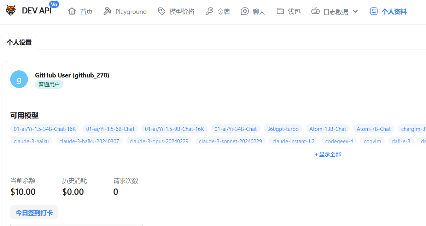Click the $0.00 historical consumption value
426x226 pixels.
click(73, 192)
